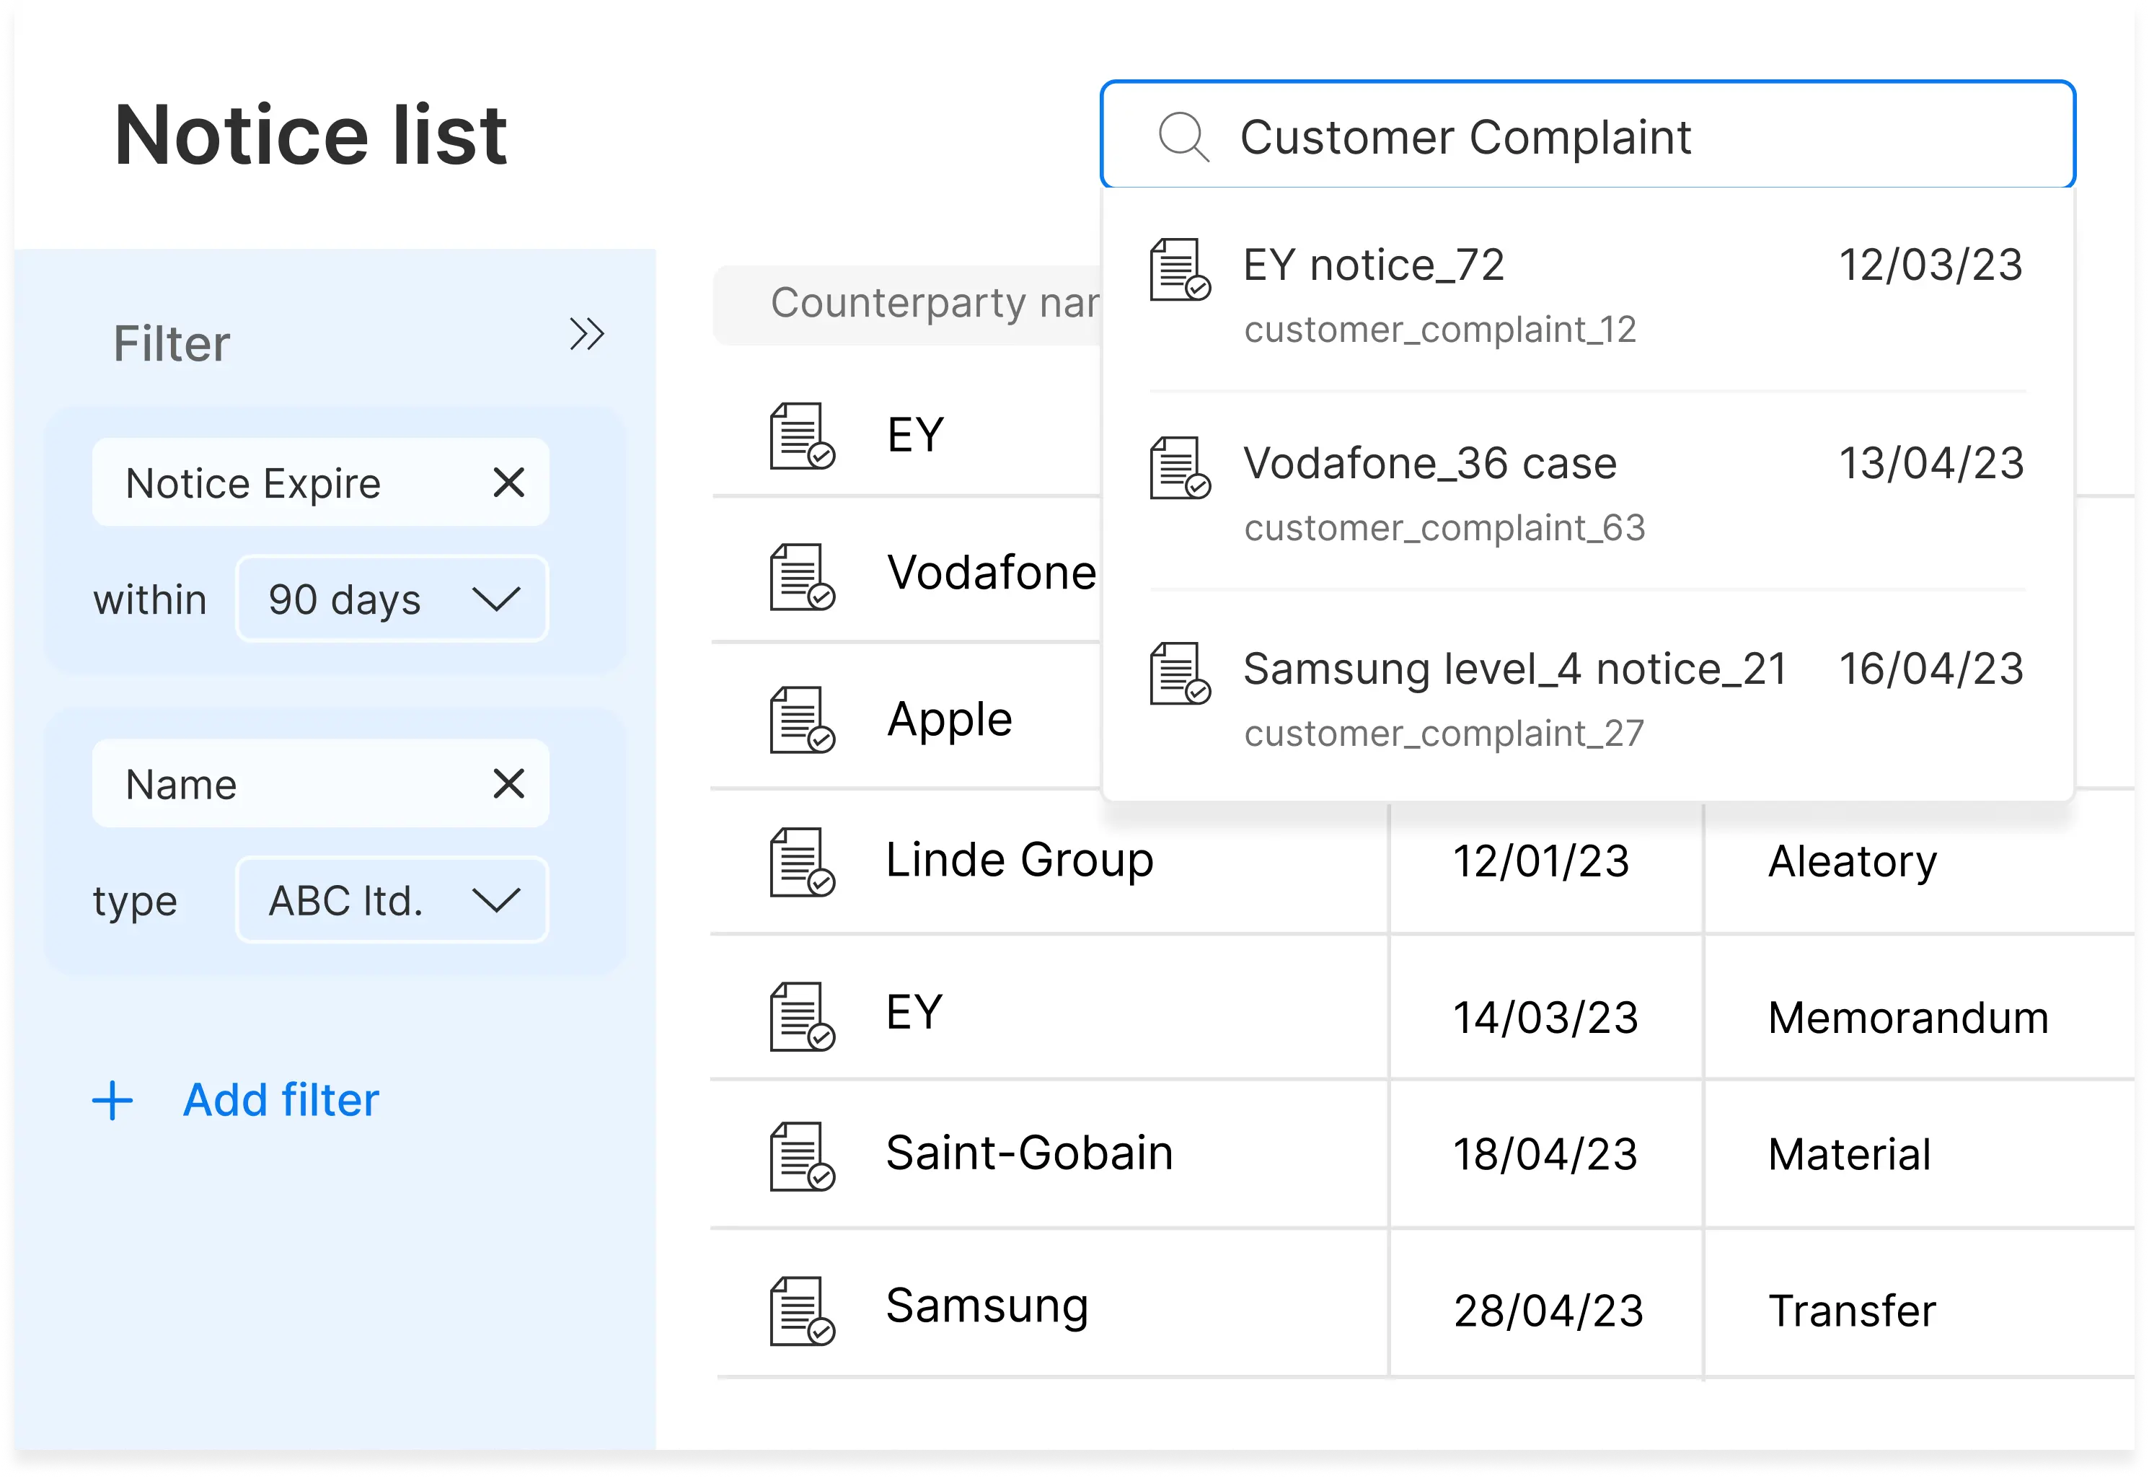
Task: Remove the Notice Expire filter
Action: pos(509,483)
